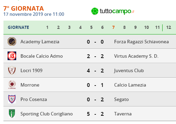Open the Locri 1909 shield crest
Viewport: 176px width, 124px height.
pyautogui.click(x=12, y=70)
